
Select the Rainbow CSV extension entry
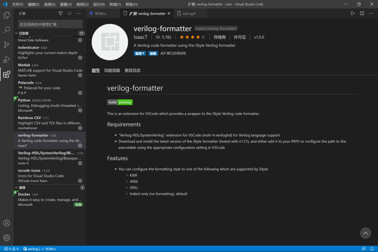(50, 123)
